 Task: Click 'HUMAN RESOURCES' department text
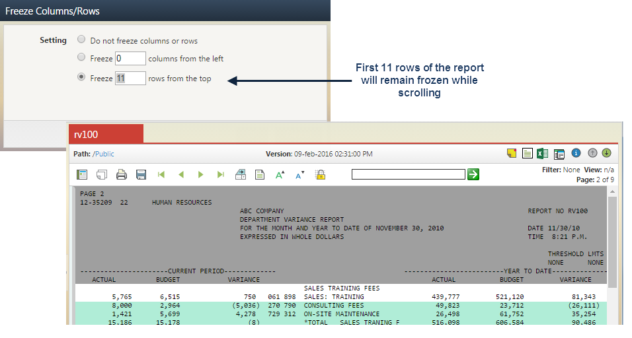[x=182, y=202]
